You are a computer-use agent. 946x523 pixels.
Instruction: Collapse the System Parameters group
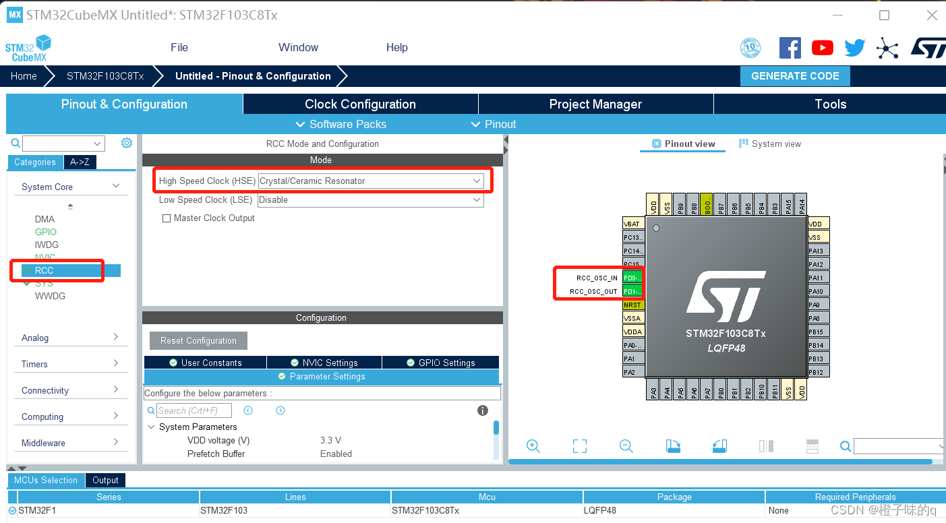click(151, 427)
